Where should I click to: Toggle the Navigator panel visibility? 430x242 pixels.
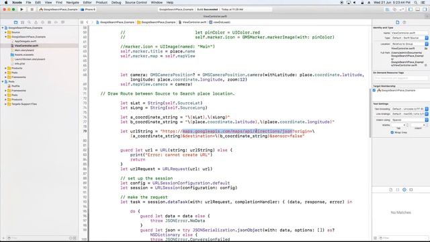pyautogui.click(x=411, y=9)
